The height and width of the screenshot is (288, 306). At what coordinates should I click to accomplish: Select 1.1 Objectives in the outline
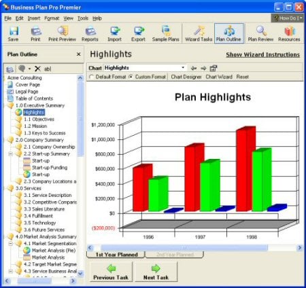[39, 120]
